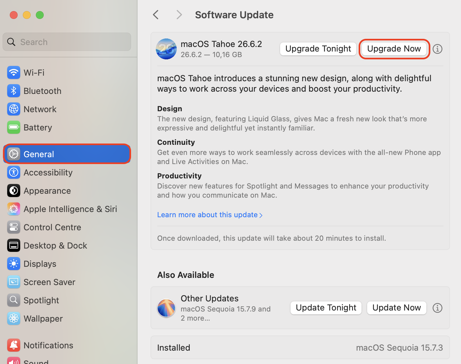Click the Bluetooth sidebar icon
Image resolution: width=461 pixels, height=364 pixels.
[14, 91]
